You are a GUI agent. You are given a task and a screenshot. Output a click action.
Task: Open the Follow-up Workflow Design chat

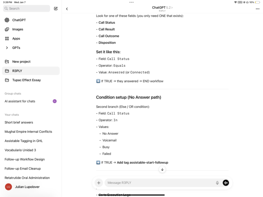pos(24,159)
